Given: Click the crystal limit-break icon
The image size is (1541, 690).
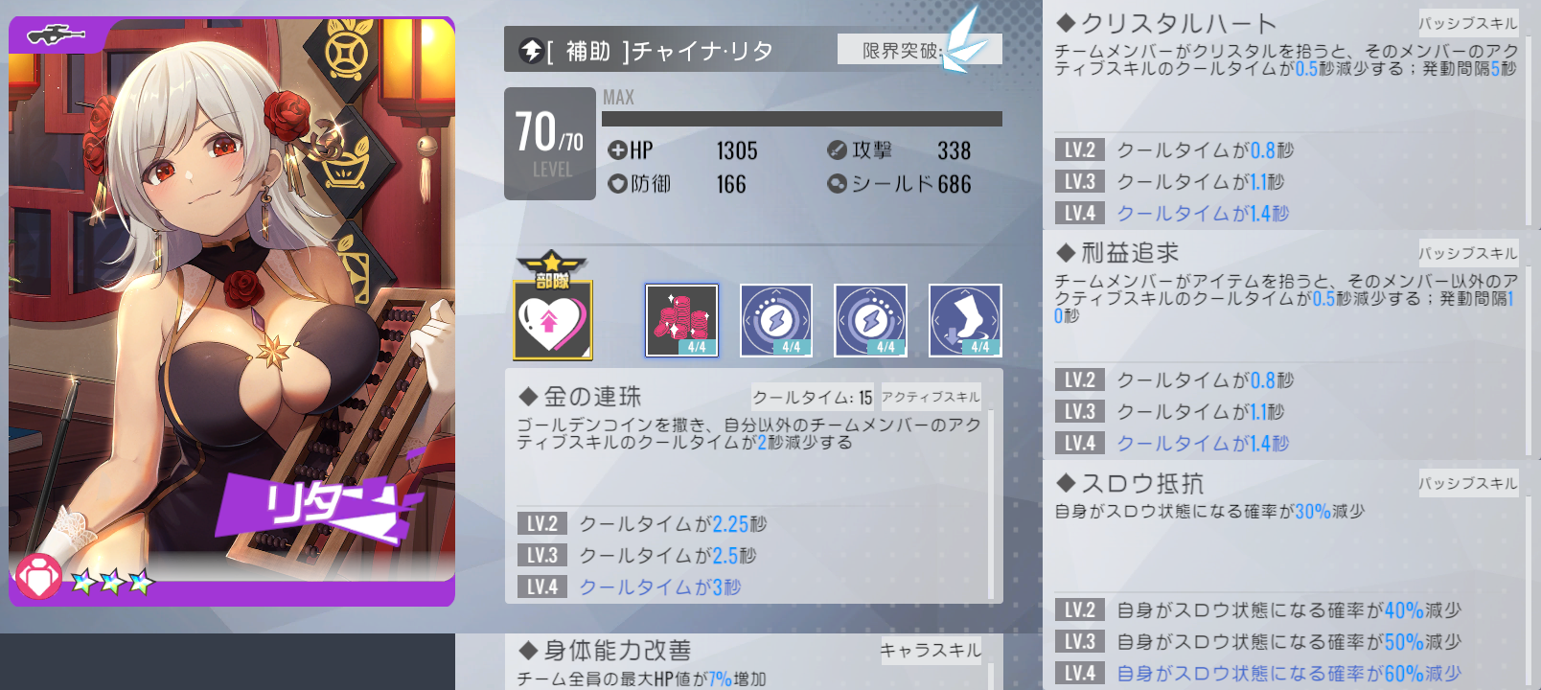Looking at the screenshot, I should pos(964,40).
